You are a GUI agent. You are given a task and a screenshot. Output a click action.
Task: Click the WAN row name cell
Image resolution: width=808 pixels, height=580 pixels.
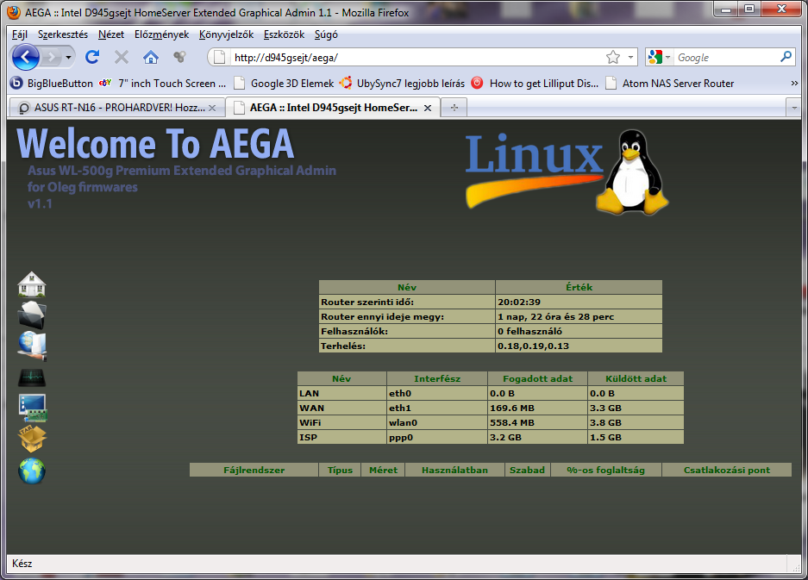(341, 408)
